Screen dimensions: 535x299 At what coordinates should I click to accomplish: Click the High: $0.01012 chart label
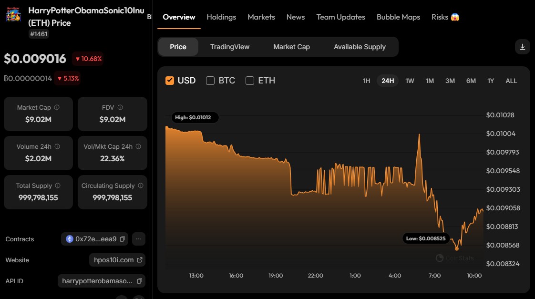click(195, 117)
